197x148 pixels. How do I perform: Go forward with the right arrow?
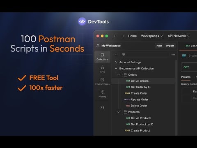click(123, 36)
